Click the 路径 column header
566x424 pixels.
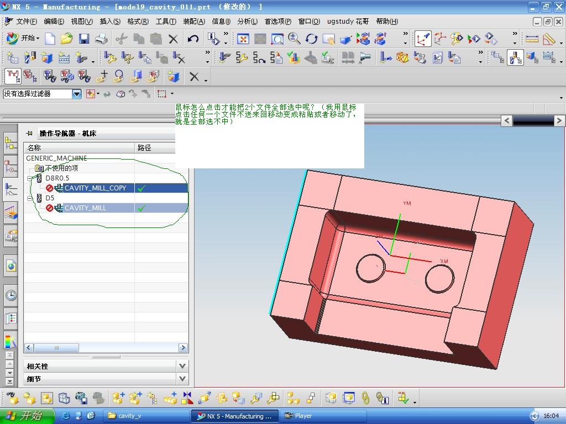tap(155, 148)
